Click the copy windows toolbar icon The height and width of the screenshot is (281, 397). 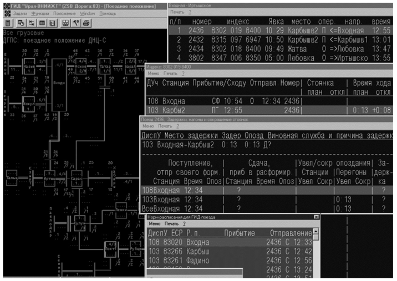(21, 23)
